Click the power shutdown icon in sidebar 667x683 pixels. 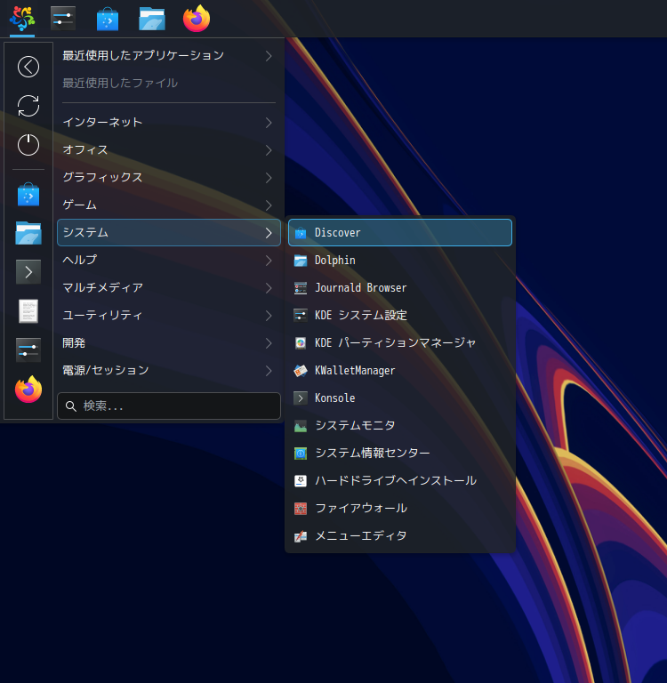coord(28,145)
